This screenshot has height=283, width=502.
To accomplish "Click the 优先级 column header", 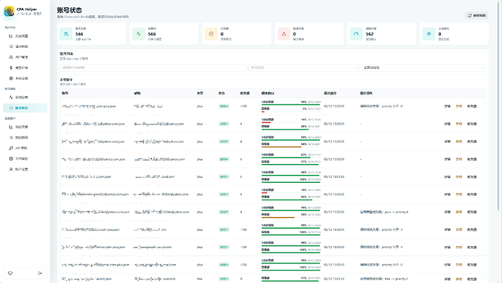I will [244, 94].
